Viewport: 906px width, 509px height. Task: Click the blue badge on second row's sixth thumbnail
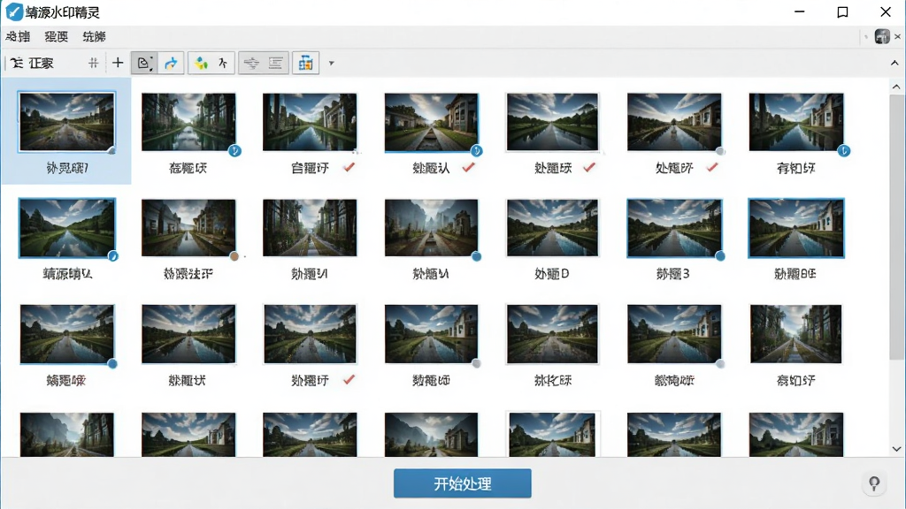[720, 256]
